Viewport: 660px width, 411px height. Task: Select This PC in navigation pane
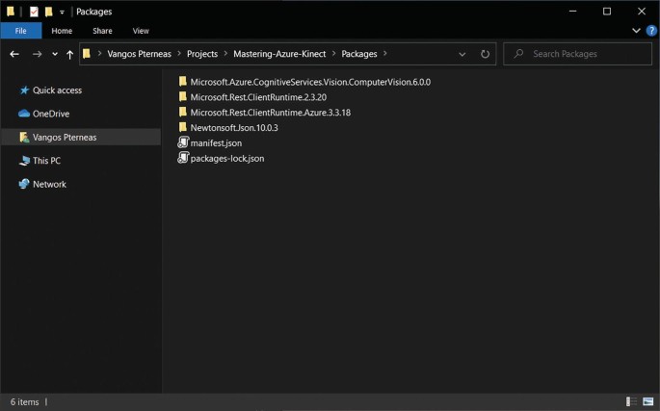(46, 161)
